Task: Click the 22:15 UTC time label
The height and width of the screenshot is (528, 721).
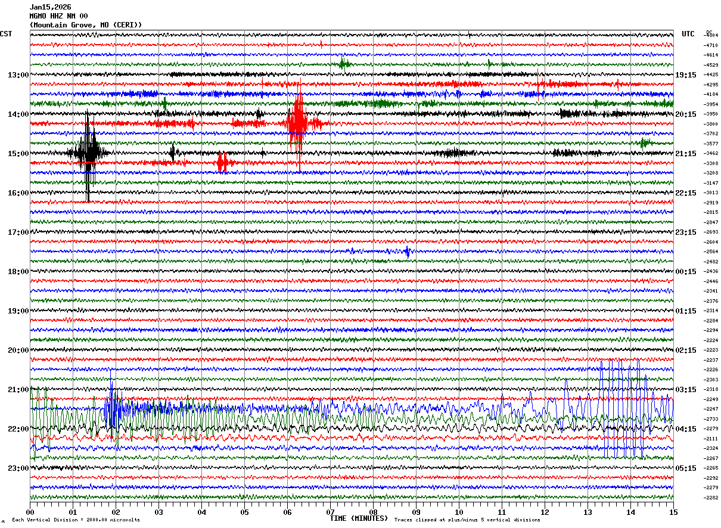Action: point(686,193)
